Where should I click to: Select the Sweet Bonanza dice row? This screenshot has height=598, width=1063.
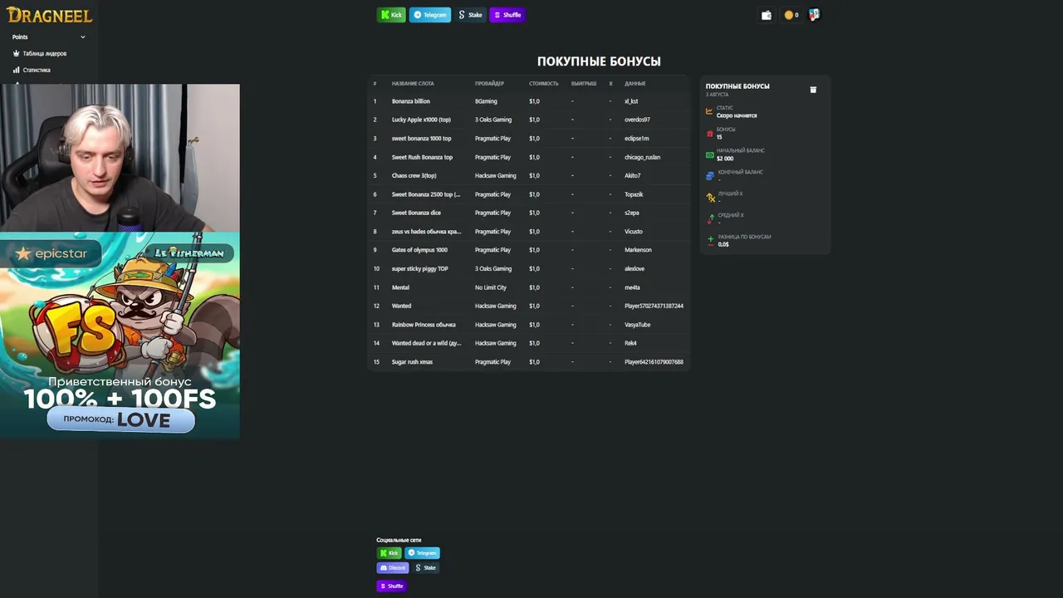[529, 213]
